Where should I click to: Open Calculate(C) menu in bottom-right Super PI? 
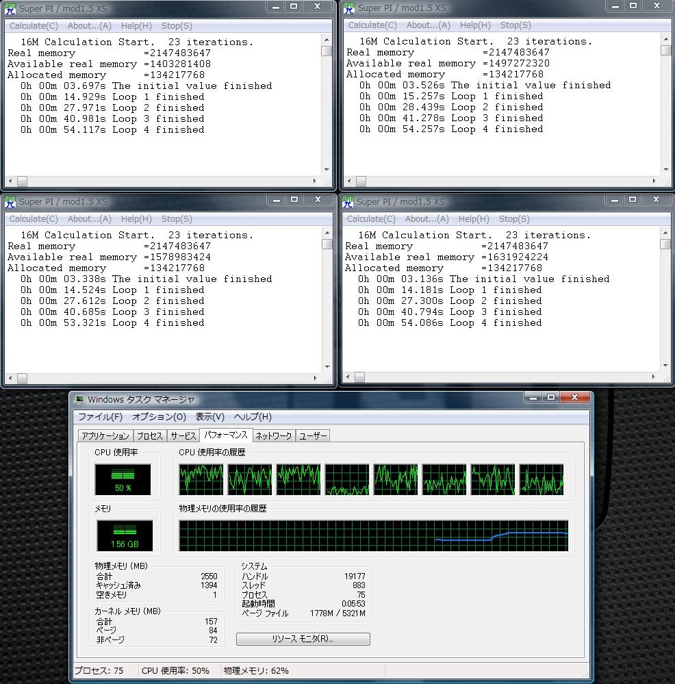pyautogui.click(x=371, y=219)
